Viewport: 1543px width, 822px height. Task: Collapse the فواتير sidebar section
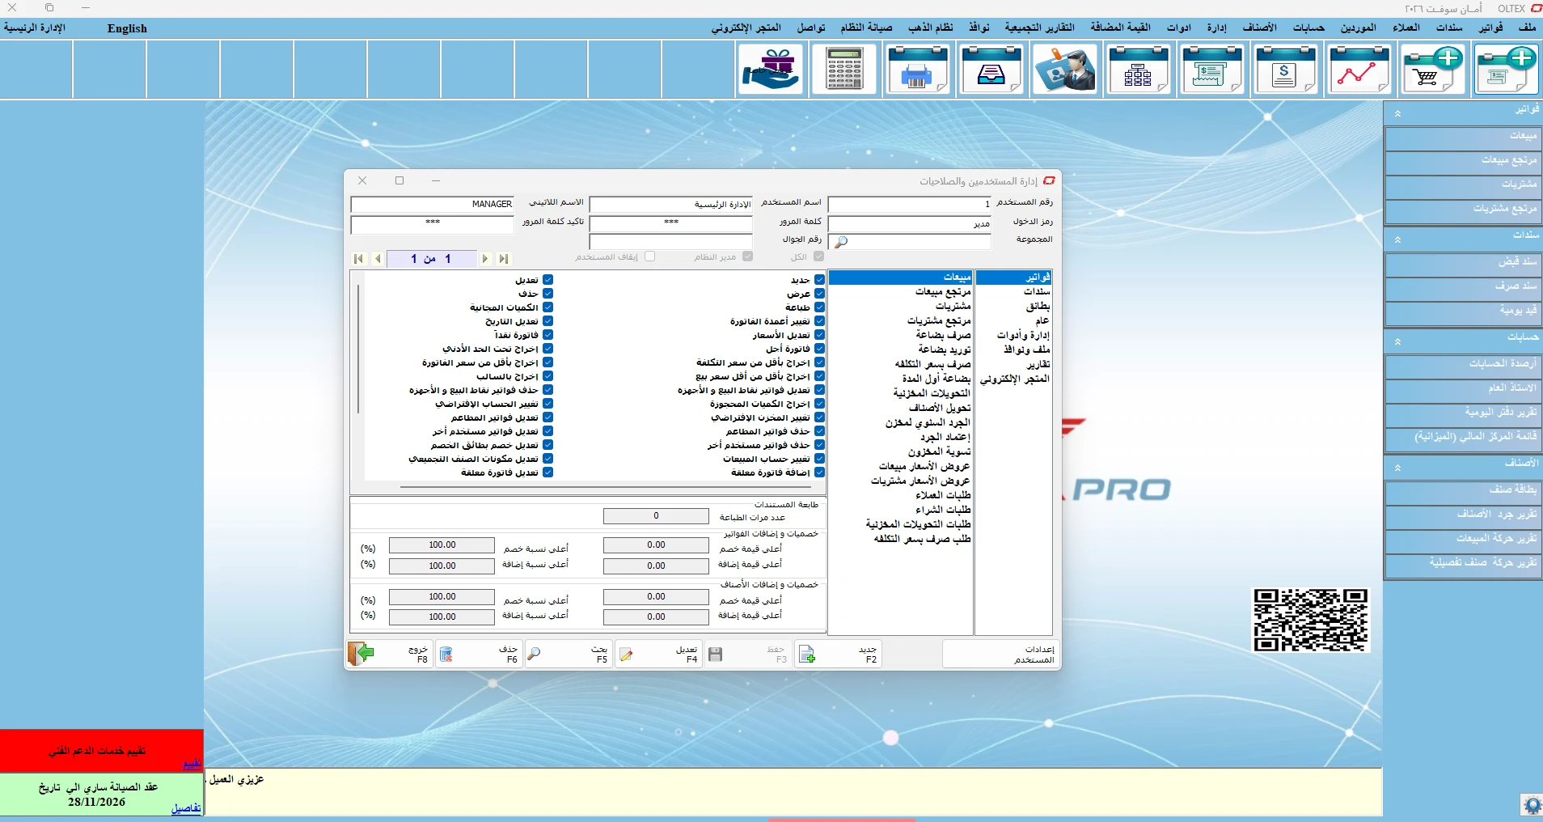tap(1397, 114)
